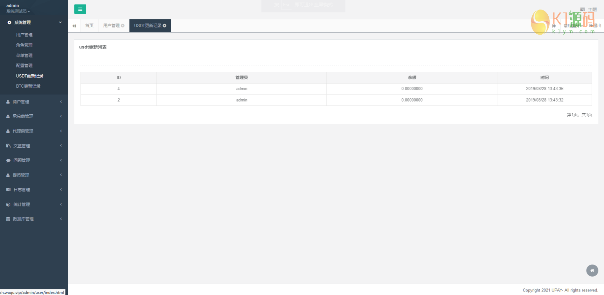Click the Copyright 2021 UPAY footer text

560,290
